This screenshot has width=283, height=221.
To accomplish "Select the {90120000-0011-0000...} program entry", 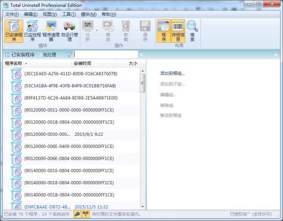I will point(72,110).
